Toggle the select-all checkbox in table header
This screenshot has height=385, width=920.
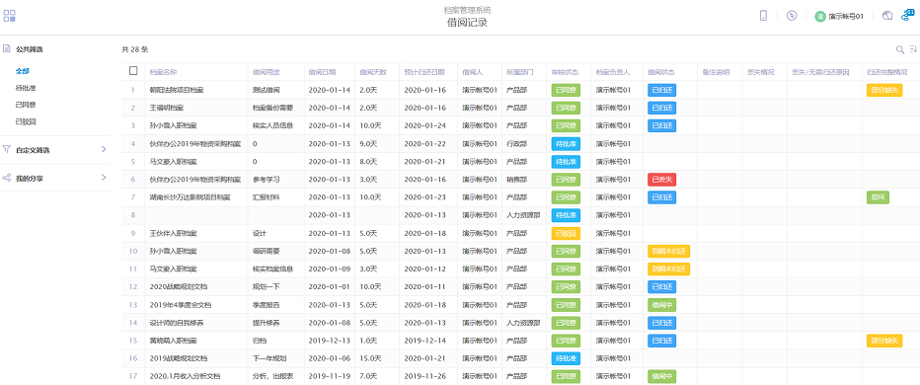pyautogui.click(x=133, y=71)
